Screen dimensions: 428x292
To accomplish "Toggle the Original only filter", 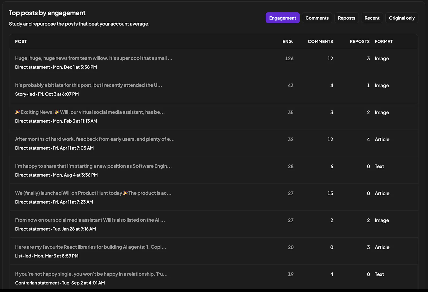I will pyautogui.click(x=402, y=18).
